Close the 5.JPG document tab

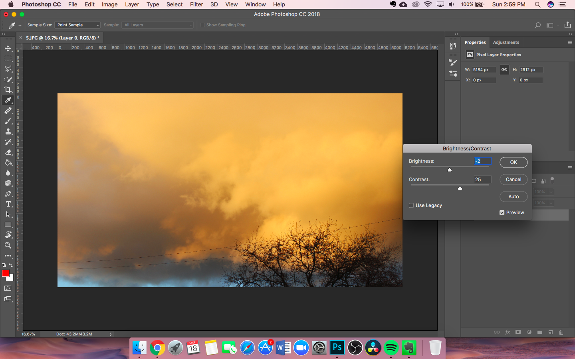point(21,38)
